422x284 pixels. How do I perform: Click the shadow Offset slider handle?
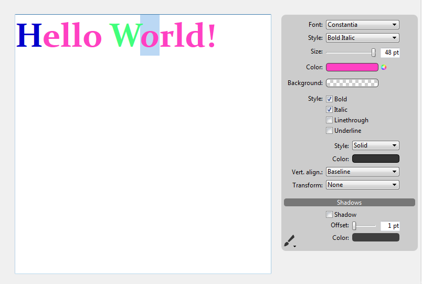[354, 226]
